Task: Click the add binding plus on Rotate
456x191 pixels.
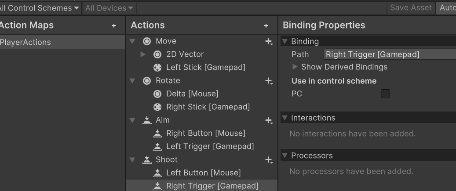Action: click(x=269, y=81)
